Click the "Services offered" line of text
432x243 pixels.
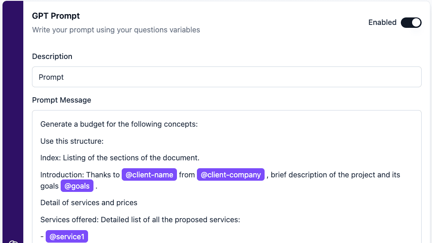tap(140, 220)
